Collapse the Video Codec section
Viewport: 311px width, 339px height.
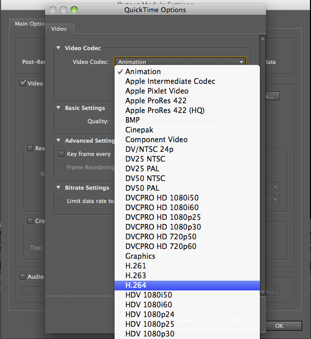(58, 48)
